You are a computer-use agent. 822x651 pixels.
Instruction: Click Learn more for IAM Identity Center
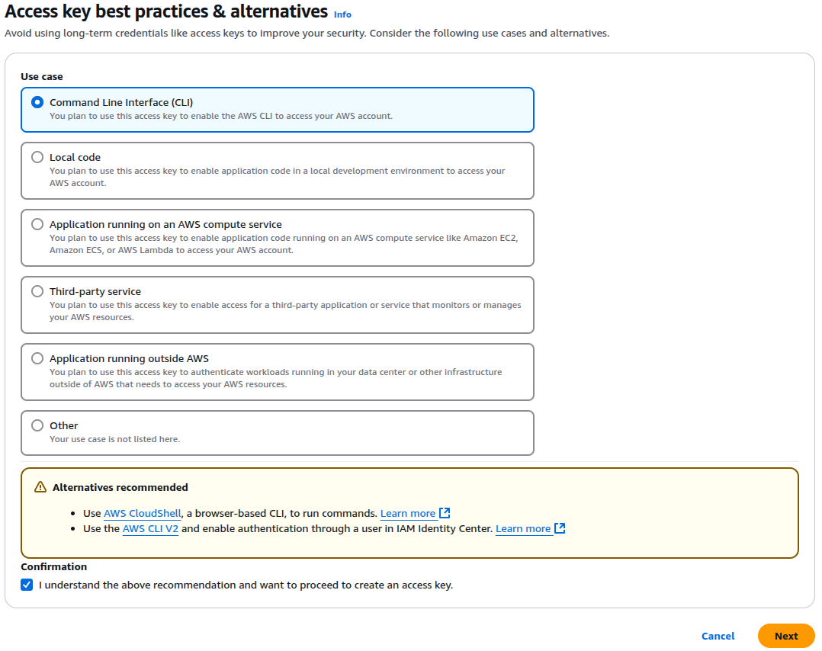pyautogui.click(x=523, y=528)
